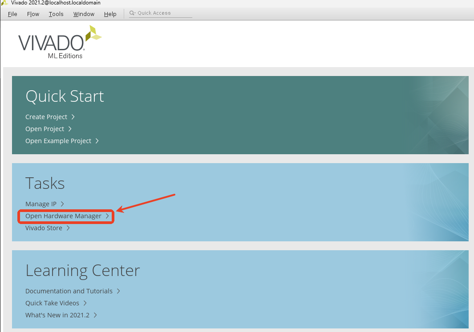Click chevron next to What's New in 2021.2
The width and height of the screenshot is (474, 332).
coord(95,315)
